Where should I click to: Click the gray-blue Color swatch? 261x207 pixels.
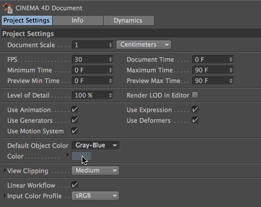coord(81,156)
